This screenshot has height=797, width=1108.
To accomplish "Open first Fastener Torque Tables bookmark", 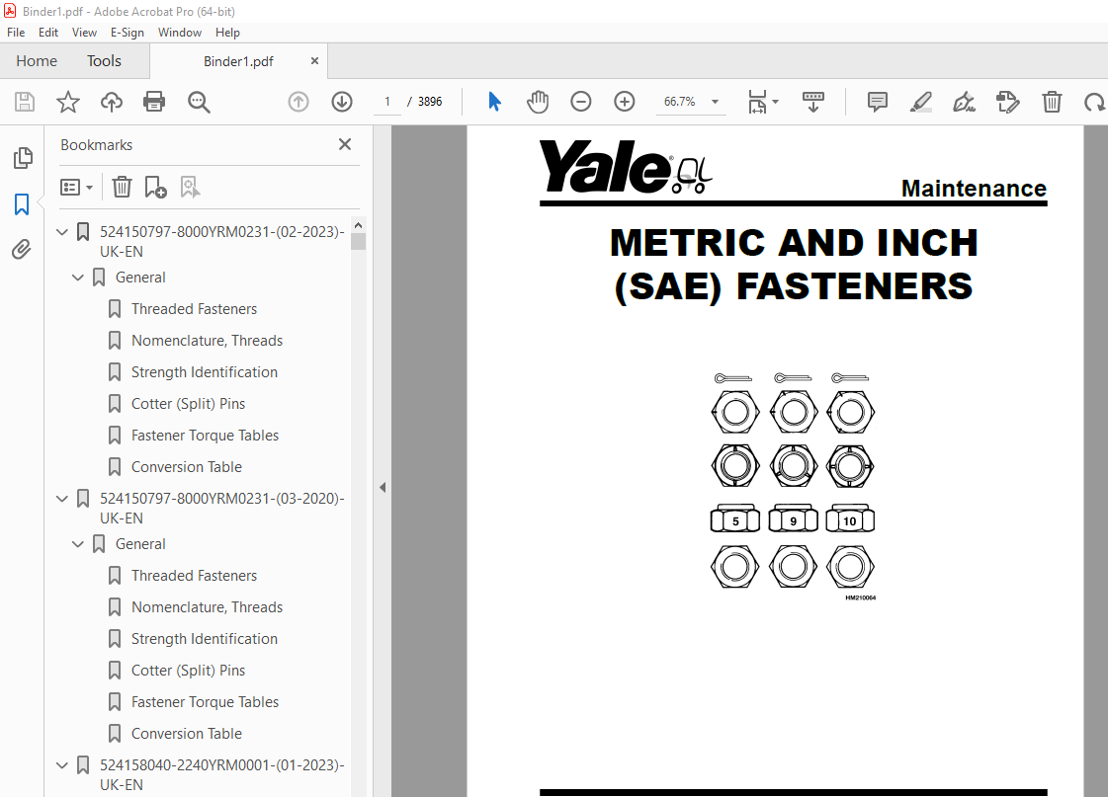I will [x=205, y=436].
